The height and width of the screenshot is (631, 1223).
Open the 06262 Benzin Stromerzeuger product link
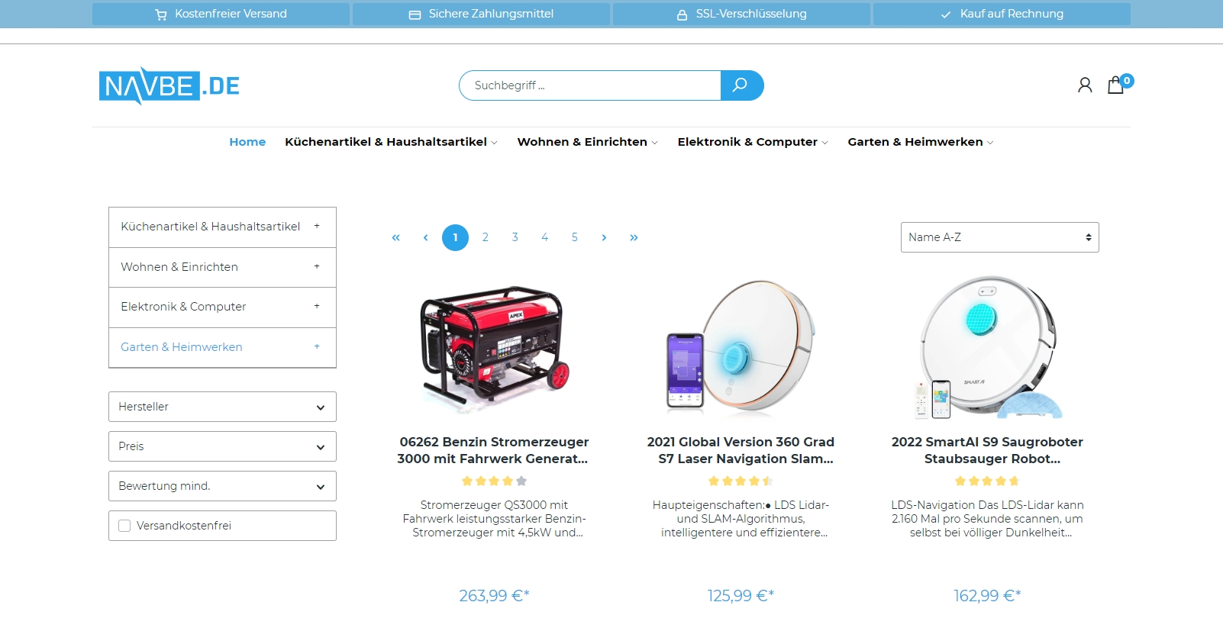tap(494, 450)
